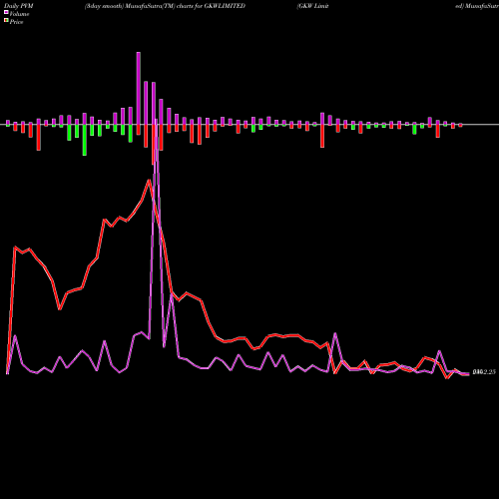The height and width of the screenshot is (499, 499).
Task: Click the 'Volume' legend label
Action: coord(19,14)
